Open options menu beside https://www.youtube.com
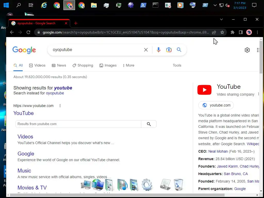264x198 pixels. tap(60, 106)
